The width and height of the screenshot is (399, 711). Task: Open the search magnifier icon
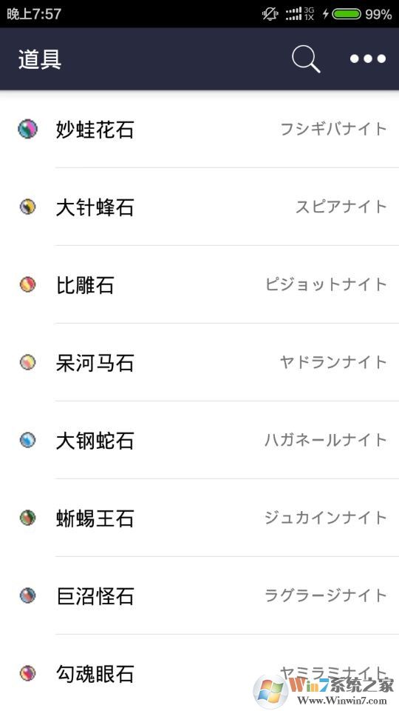pyautogui.click(x=306, y=59)
